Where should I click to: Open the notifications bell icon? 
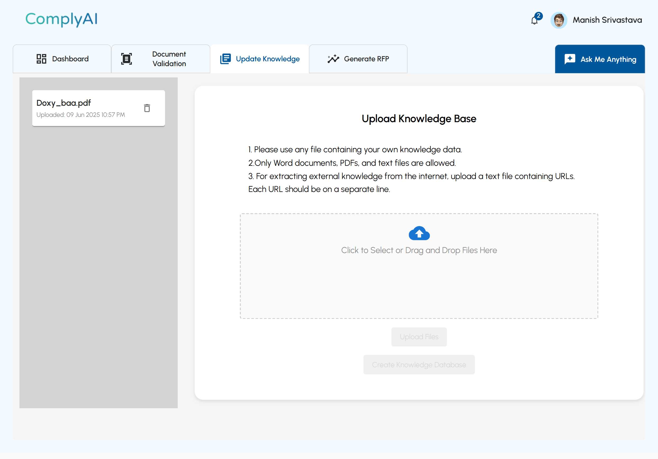click(534, 20)
